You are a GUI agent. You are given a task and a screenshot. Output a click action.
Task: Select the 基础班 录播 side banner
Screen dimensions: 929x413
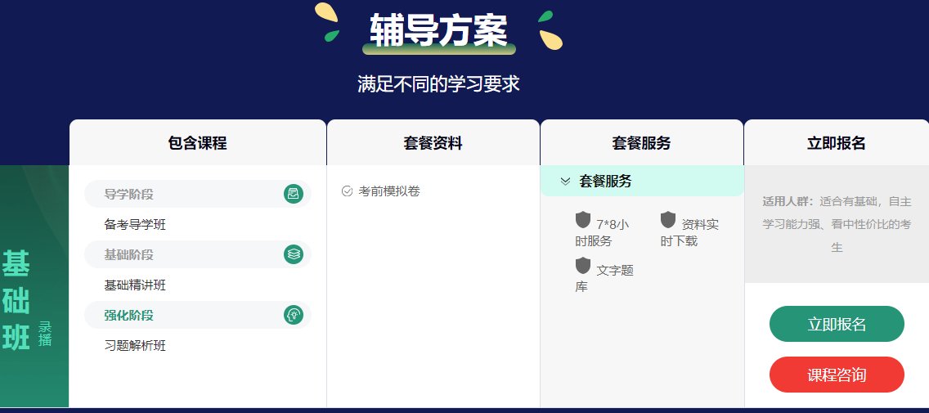[x=34, y=286]
